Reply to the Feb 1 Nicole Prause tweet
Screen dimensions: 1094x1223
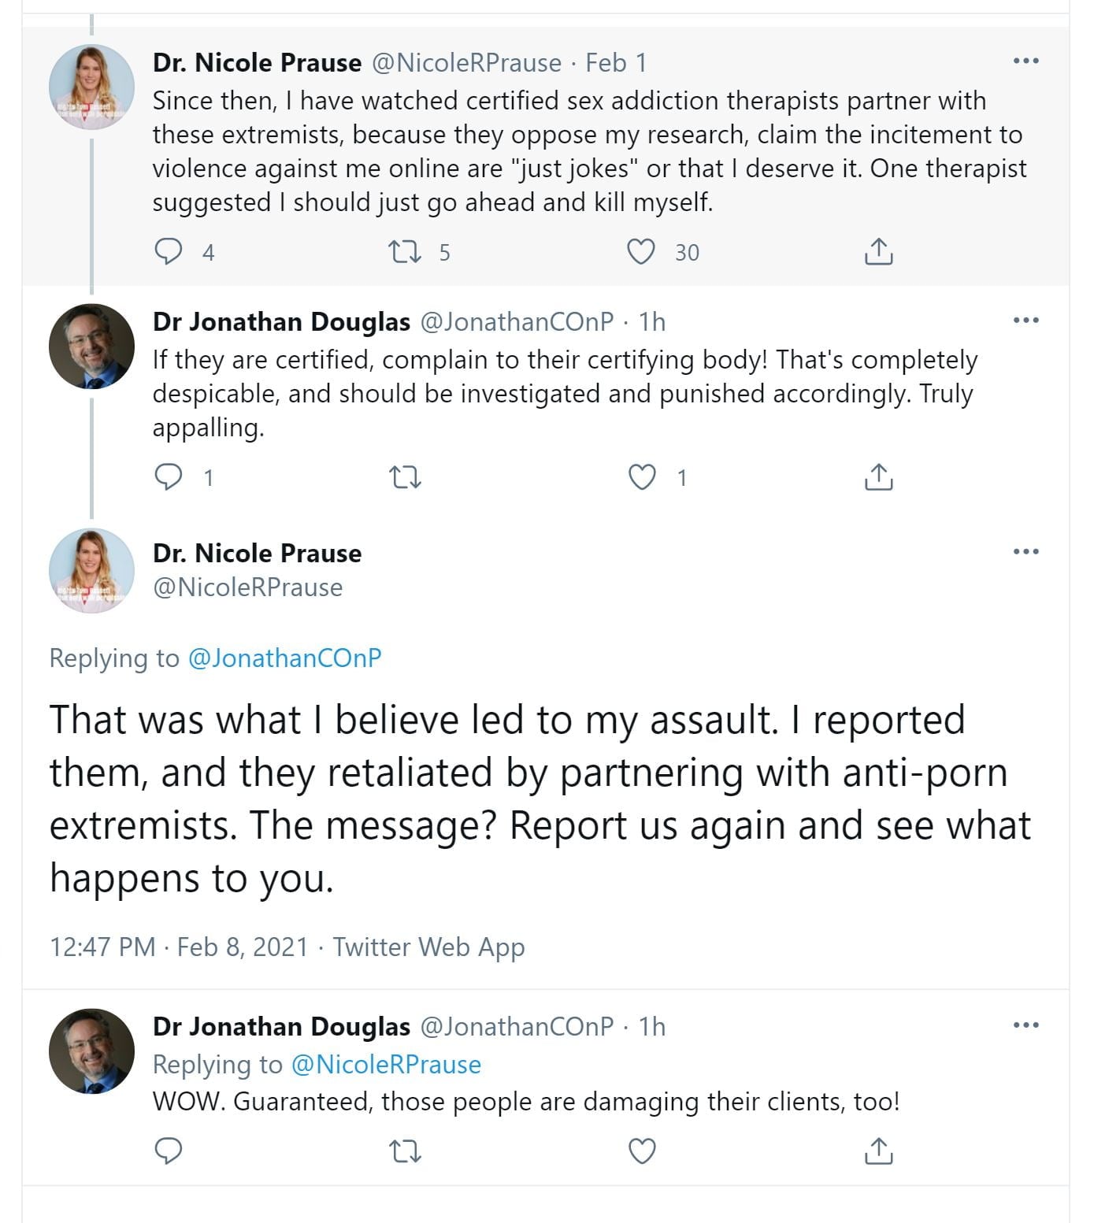click(168, 252)
